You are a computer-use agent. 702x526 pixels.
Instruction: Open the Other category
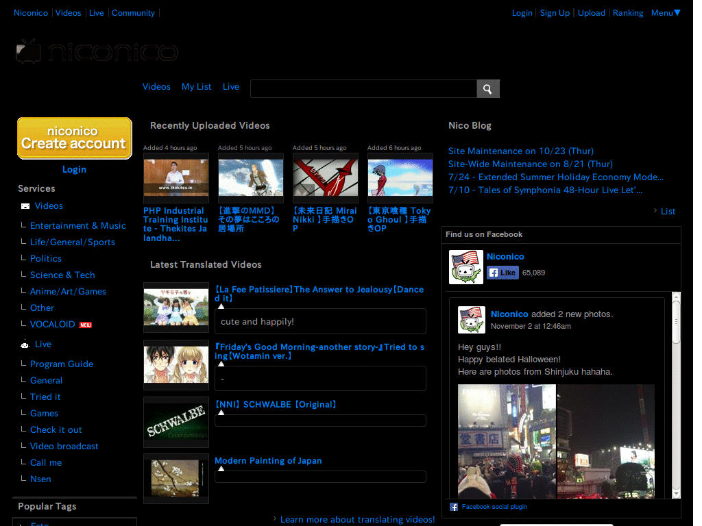42,308
